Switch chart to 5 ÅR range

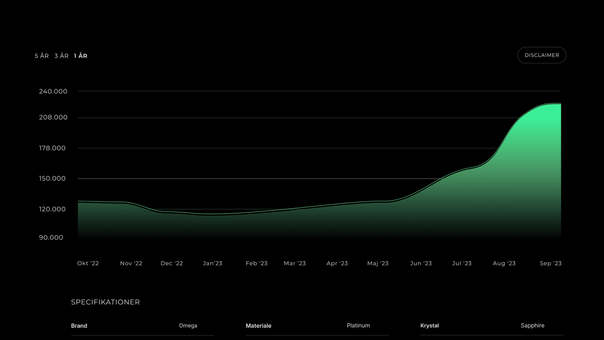pos(42,56)
